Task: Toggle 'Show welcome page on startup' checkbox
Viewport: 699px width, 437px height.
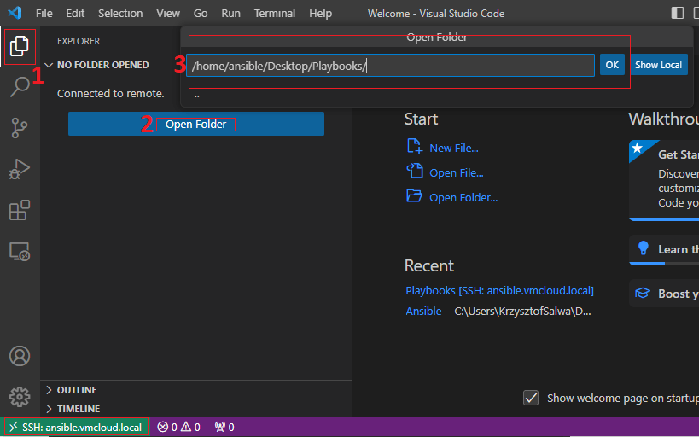Action: [x=531, y=398]
